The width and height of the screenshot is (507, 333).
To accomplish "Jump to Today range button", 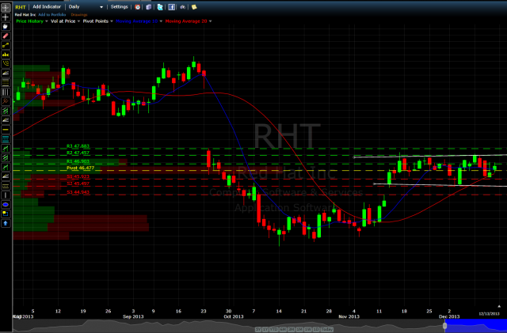I will pos(327,330).
